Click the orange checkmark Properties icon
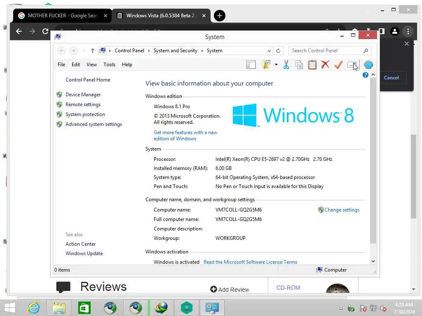422x316 pixels. click(338, 65)
